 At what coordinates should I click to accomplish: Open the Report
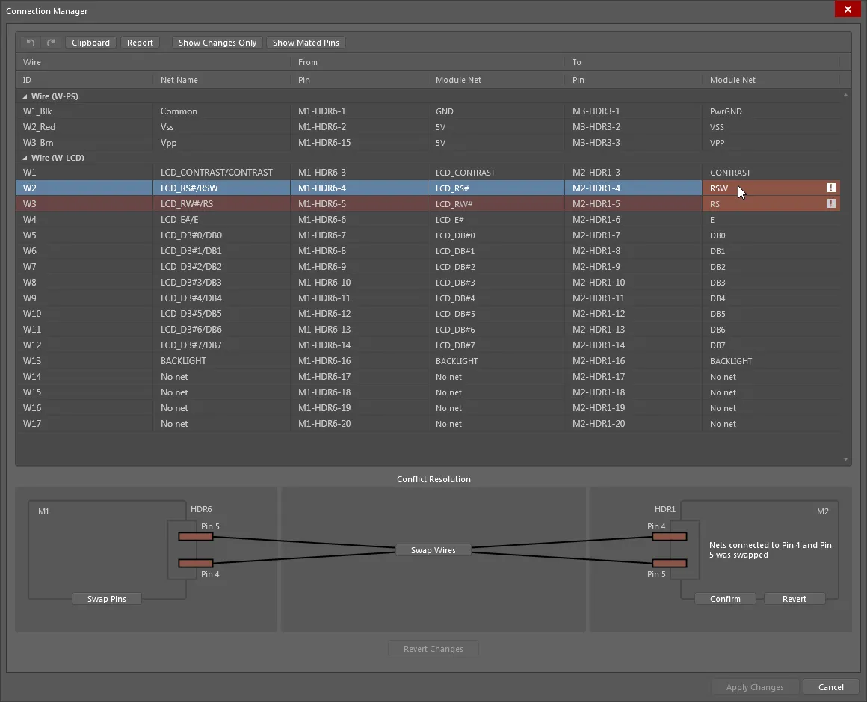[140, 43]
